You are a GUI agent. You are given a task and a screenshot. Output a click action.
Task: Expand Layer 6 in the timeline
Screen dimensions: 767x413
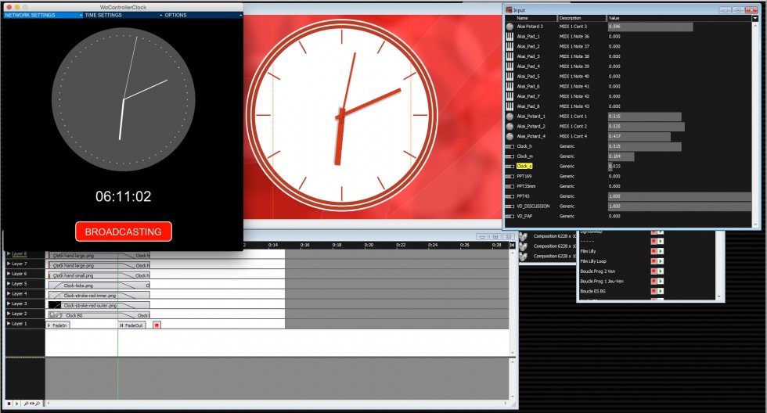coord(9,274)
